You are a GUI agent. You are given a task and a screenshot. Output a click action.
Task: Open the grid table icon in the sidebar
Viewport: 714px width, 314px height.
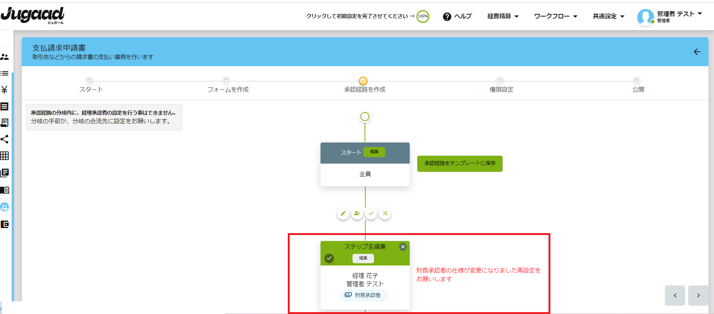click(5, 156)
